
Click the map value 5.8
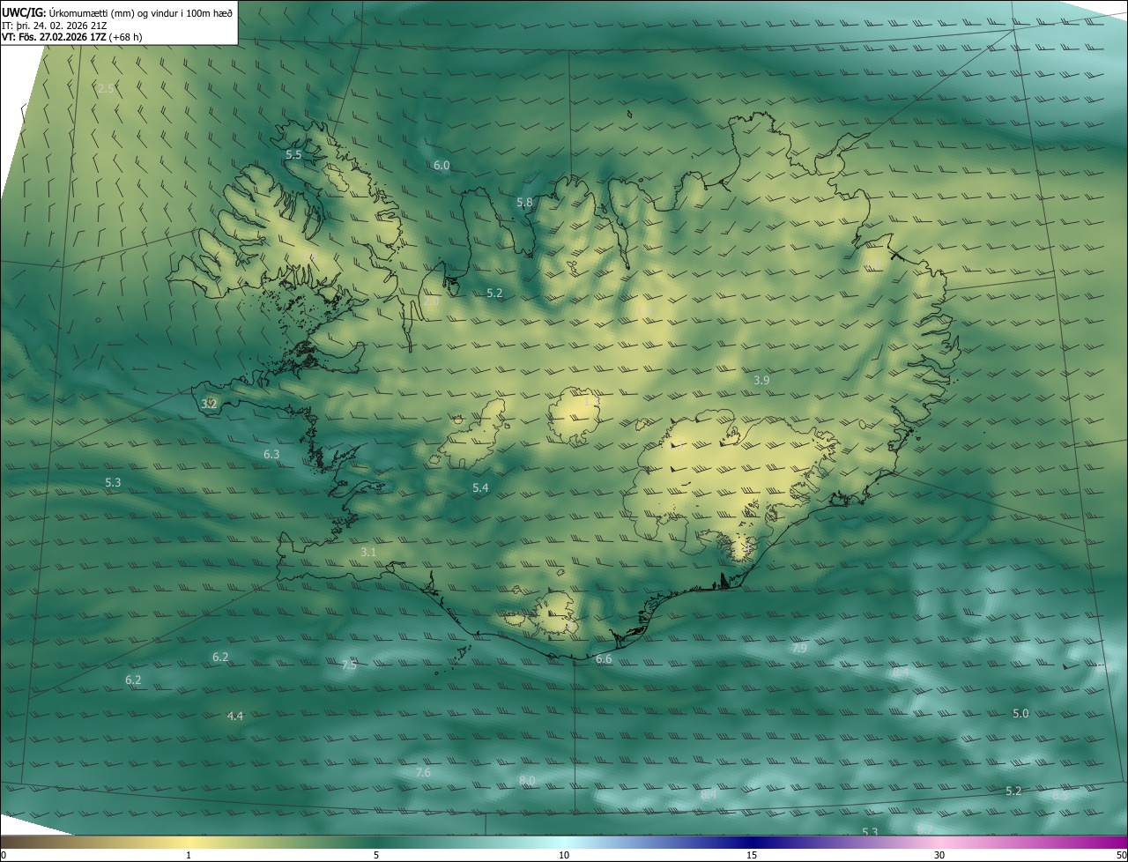[524, 202]
